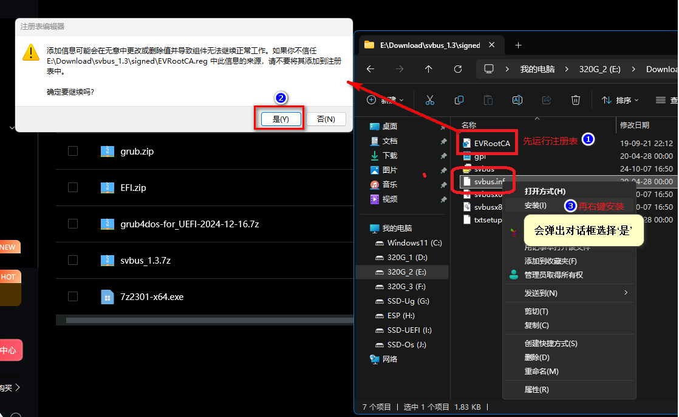This screenshot has height=417, width=679.
Task: Click the monitor icon in the address bar
Action: [489, 69]
